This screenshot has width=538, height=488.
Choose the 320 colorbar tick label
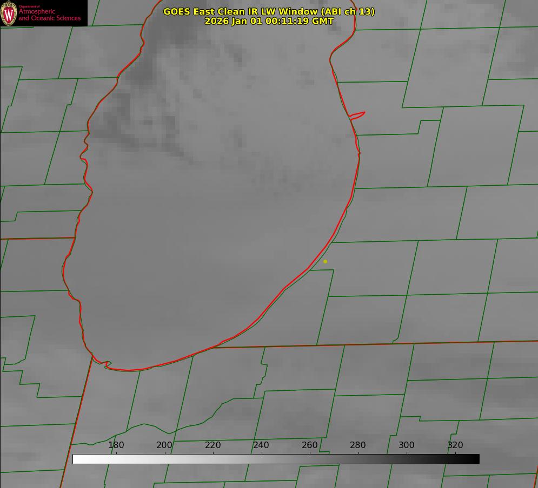point(455,445)
